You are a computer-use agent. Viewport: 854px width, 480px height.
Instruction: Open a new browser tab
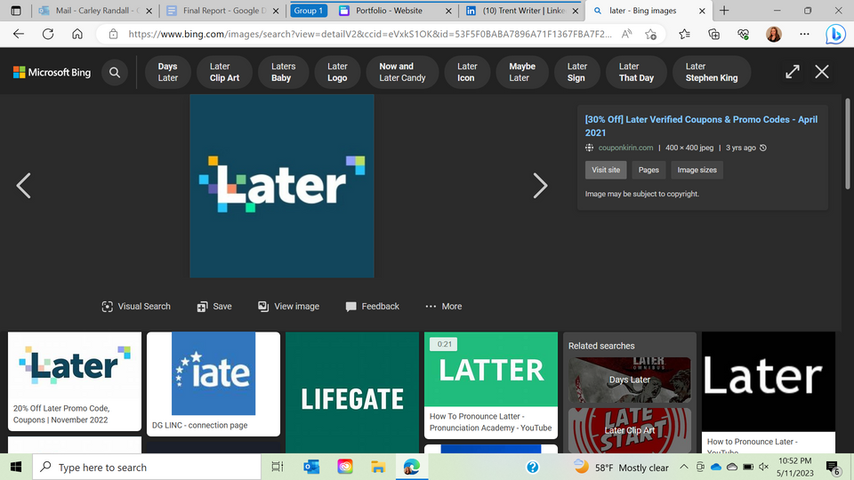pos(724,11)
